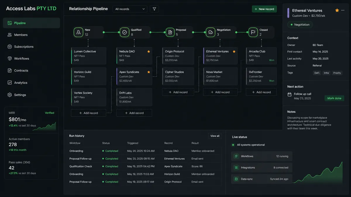
Task: Click the calendar icon beside Follow up call
Action: tap(290, 94)
